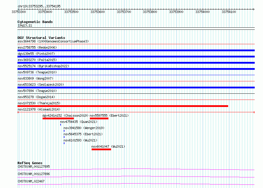Click the nsv6041047 (Wu2021) red bar

pyautogui.click(x=101, y=149)
